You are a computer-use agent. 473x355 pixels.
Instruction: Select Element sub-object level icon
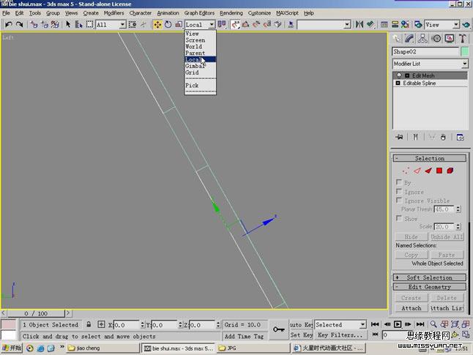point(450,171)
